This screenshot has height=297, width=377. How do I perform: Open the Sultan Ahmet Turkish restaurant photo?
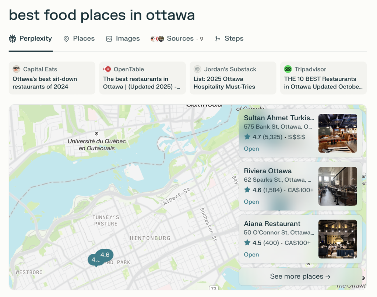(x=338, y=133)
